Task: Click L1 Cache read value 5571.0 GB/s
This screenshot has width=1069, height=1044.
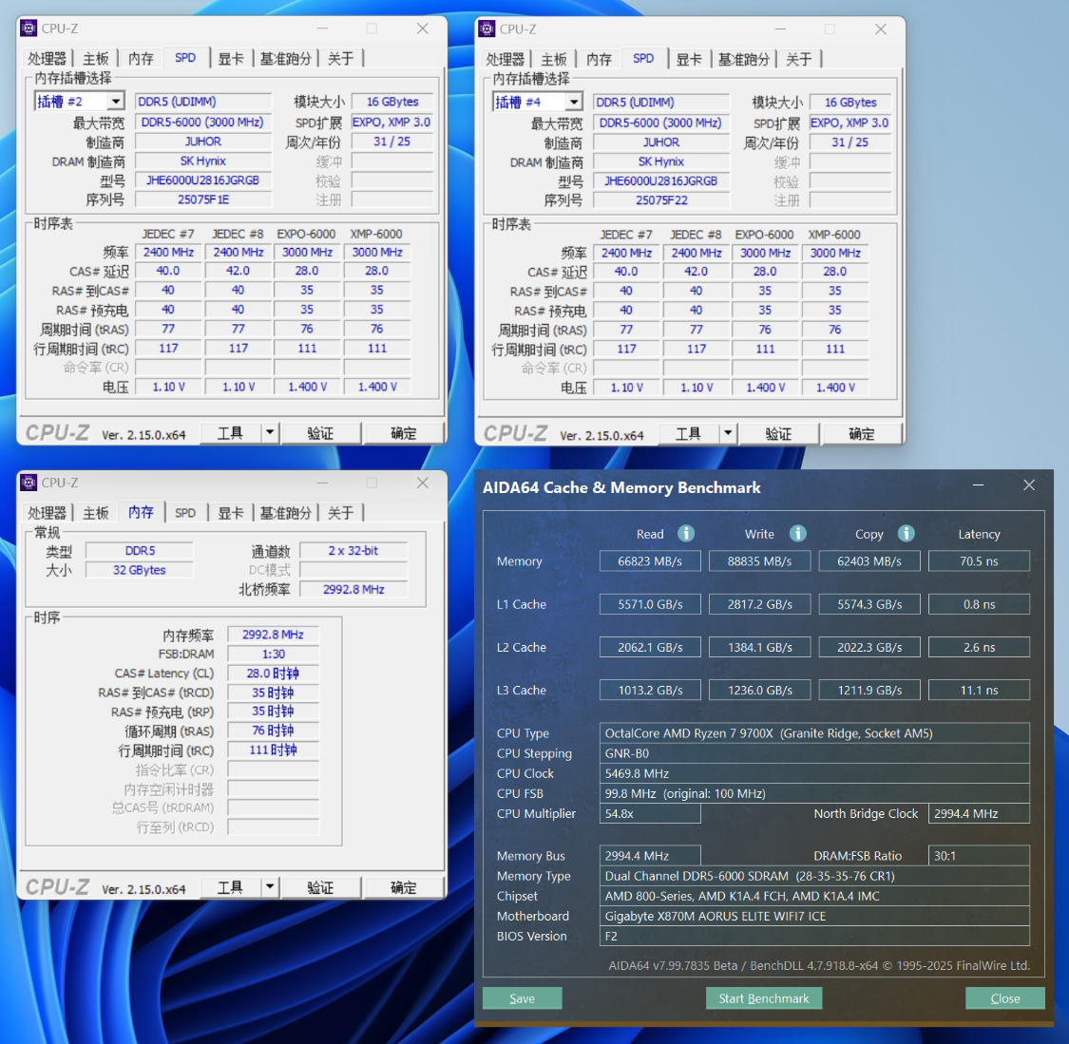Action: tap(650, 604)
